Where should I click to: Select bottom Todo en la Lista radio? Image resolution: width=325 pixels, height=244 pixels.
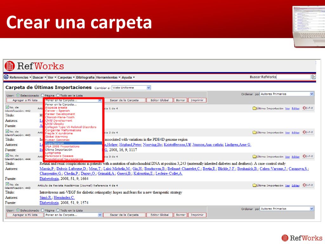[58, 210]
